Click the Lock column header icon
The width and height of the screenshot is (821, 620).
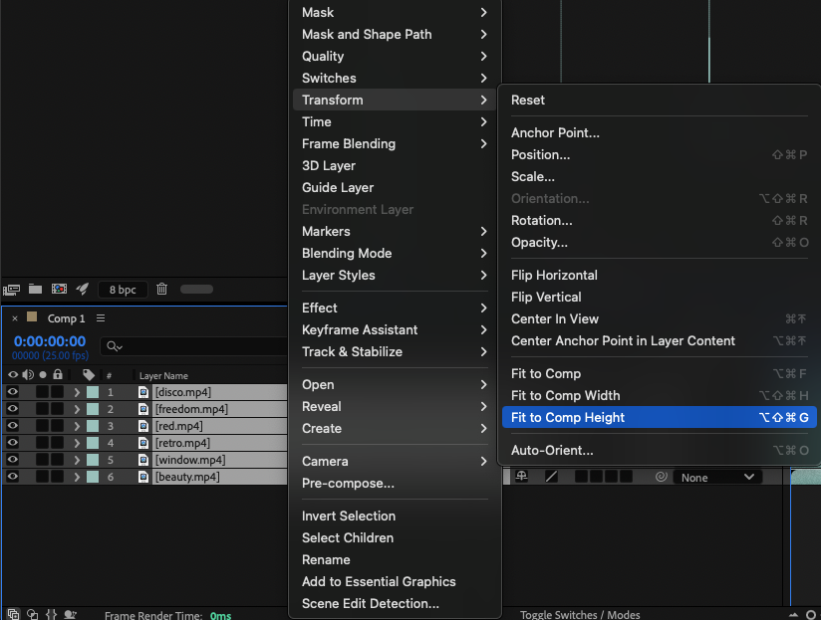pyautogui.click(x=58, y=374)
